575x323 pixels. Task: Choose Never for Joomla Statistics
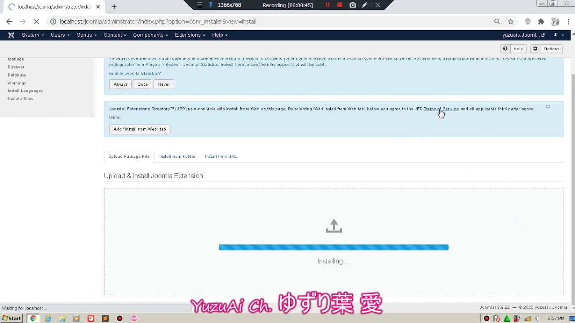click(x=164, y=84)
